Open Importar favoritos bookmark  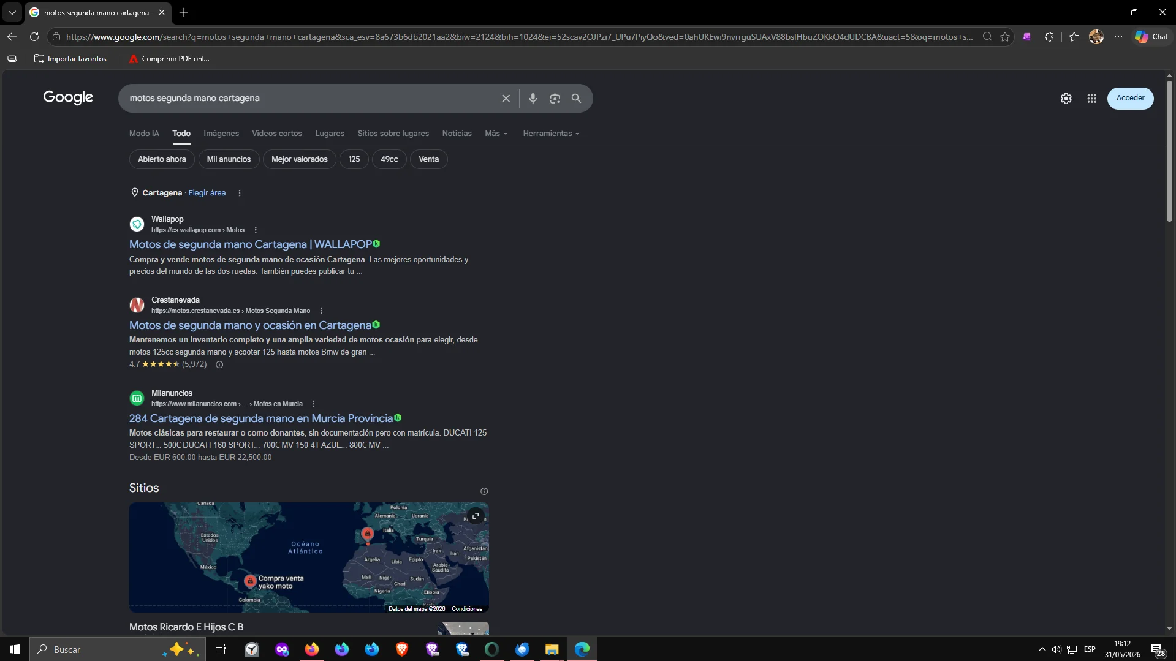[70, 59]
